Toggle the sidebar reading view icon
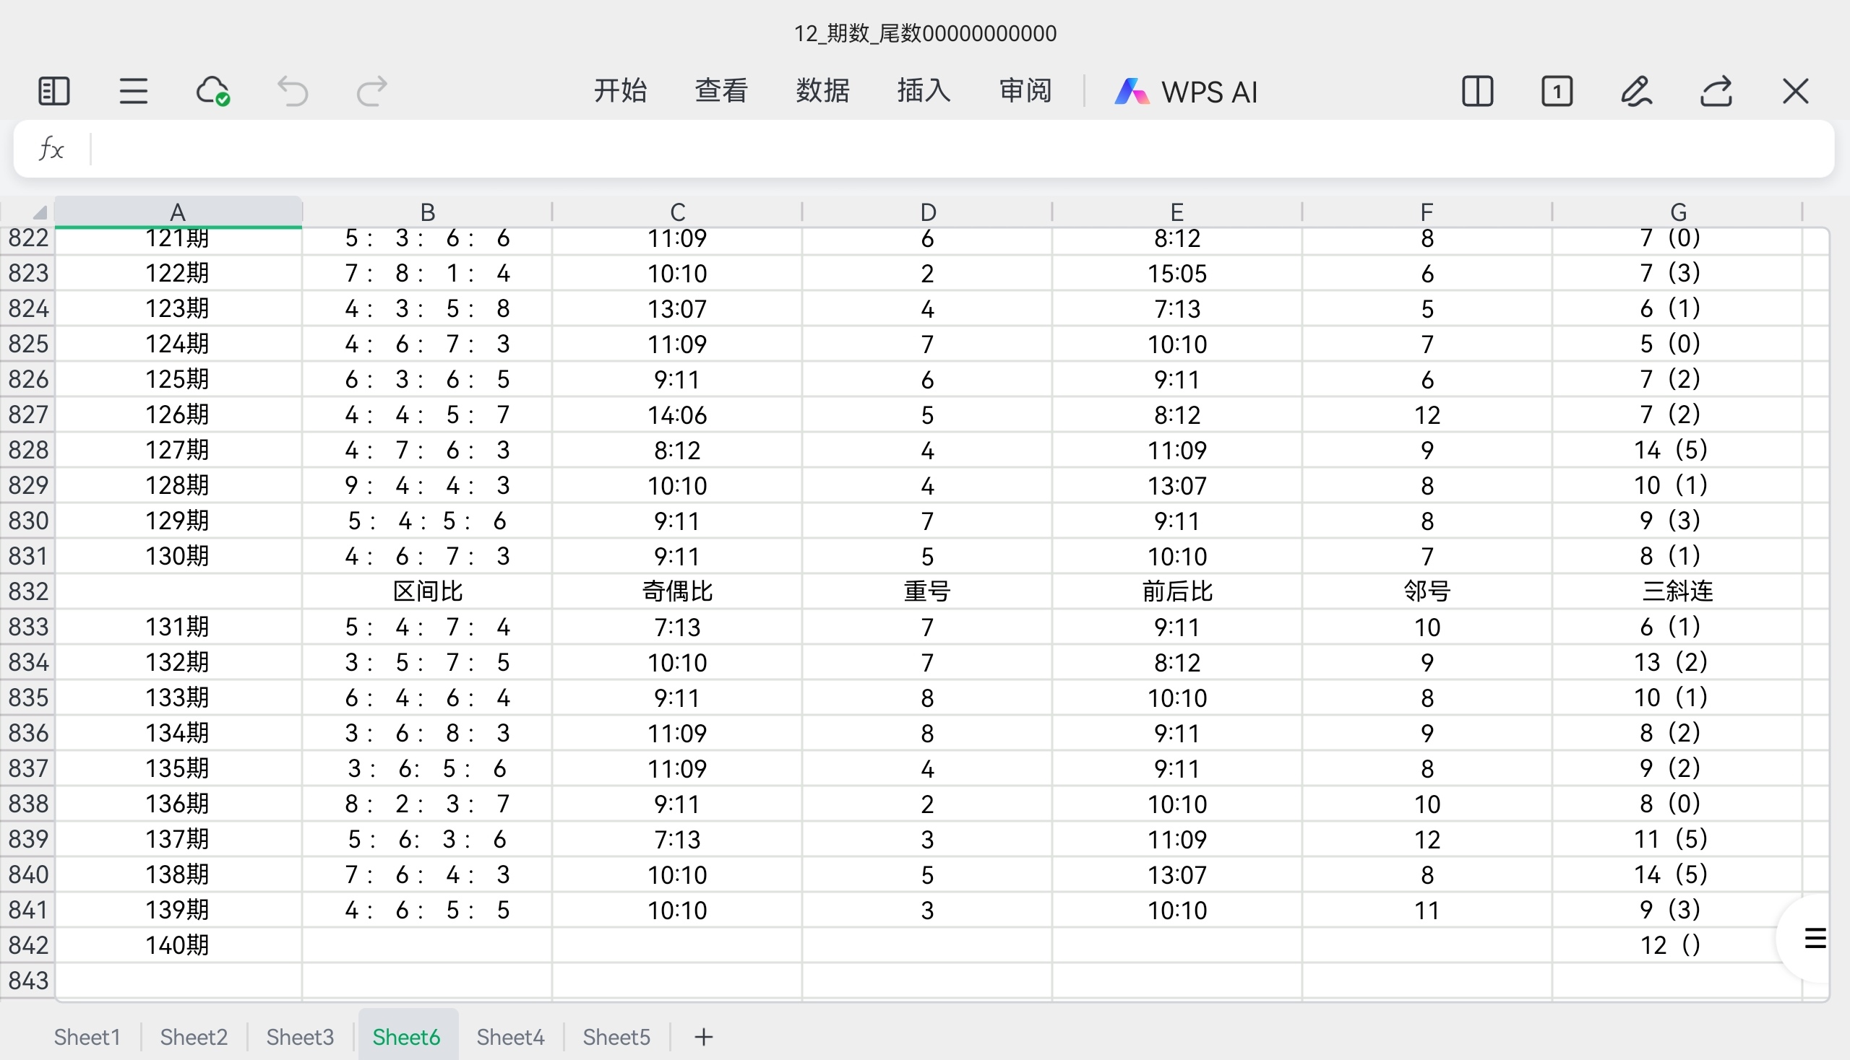1850x1060 pixels. tap(53, 92)
